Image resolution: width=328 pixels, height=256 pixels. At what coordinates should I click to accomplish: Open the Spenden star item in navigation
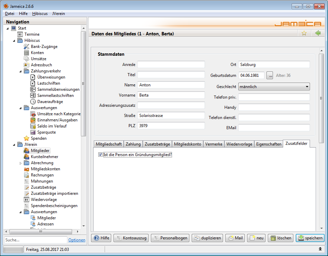click(x=27, y=138)
